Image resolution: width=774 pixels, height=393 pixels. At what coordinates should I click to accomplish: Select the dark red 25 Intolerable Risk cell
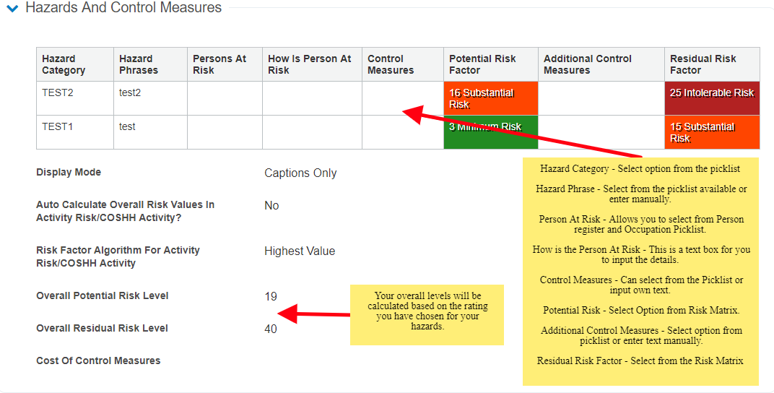pos(712,98)
